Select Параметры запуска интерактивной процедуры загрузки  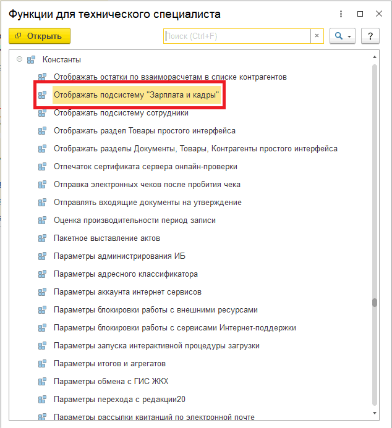tap(156, 346)
